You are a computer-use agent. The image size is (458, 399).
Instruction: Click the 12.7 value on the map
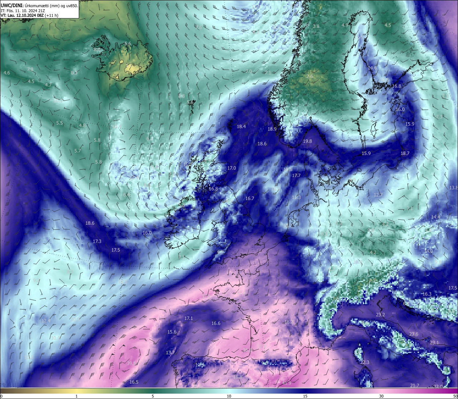coord(378,195)
